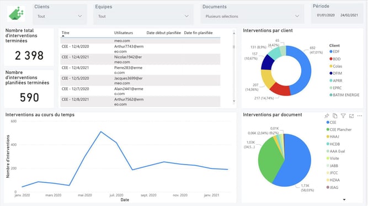Viewport: 368px width, 206px height.
Task: Open the Clients dropdown
Action: click(60, 16)
